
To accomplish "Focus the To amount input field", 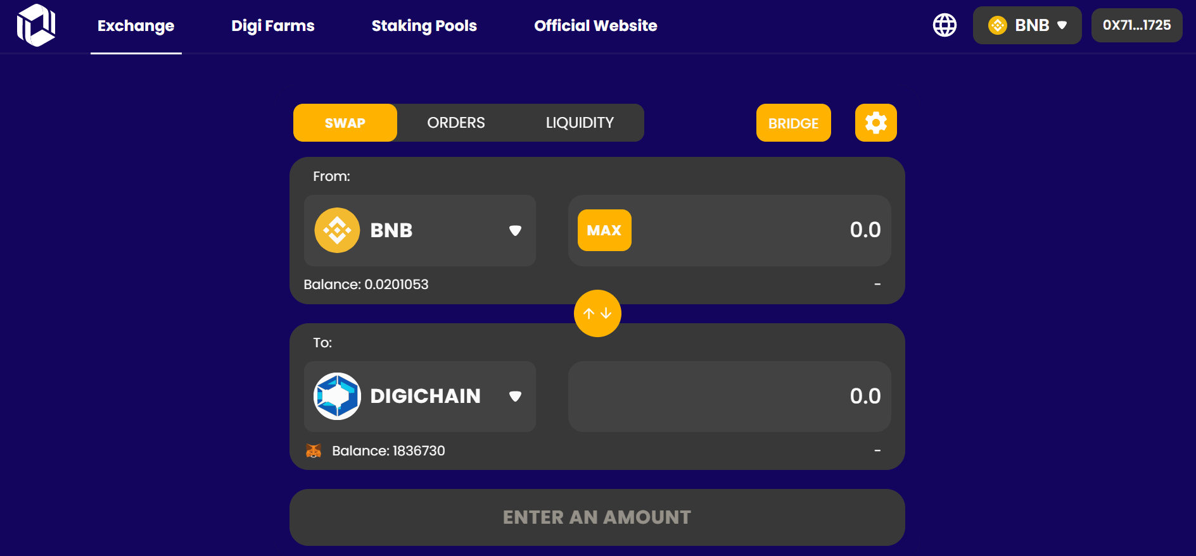I will point(730,397).
